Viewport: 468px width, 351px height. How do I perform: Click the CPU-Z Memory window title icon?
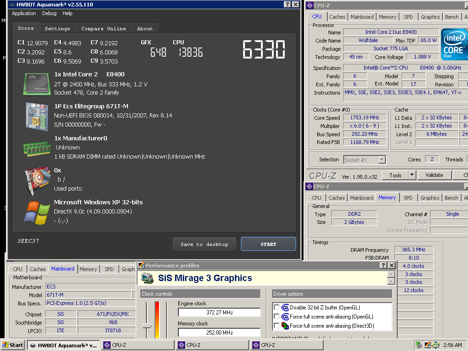tap(309, 186)
